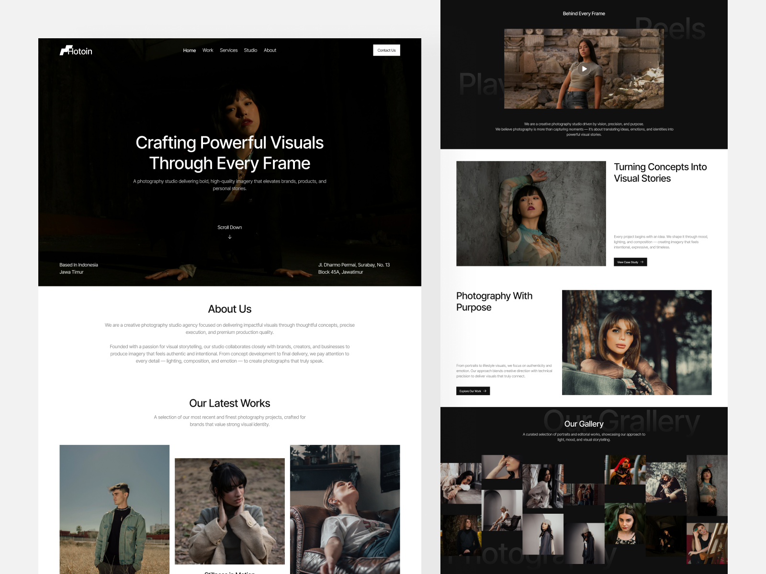Switch to the Studio nav tab
This screenshot has width=766, height=574.
(x=250, y=50)
